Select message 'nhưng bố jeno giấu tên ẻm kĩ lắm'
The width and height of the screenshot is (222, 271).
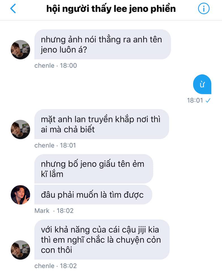click(94, 169)
